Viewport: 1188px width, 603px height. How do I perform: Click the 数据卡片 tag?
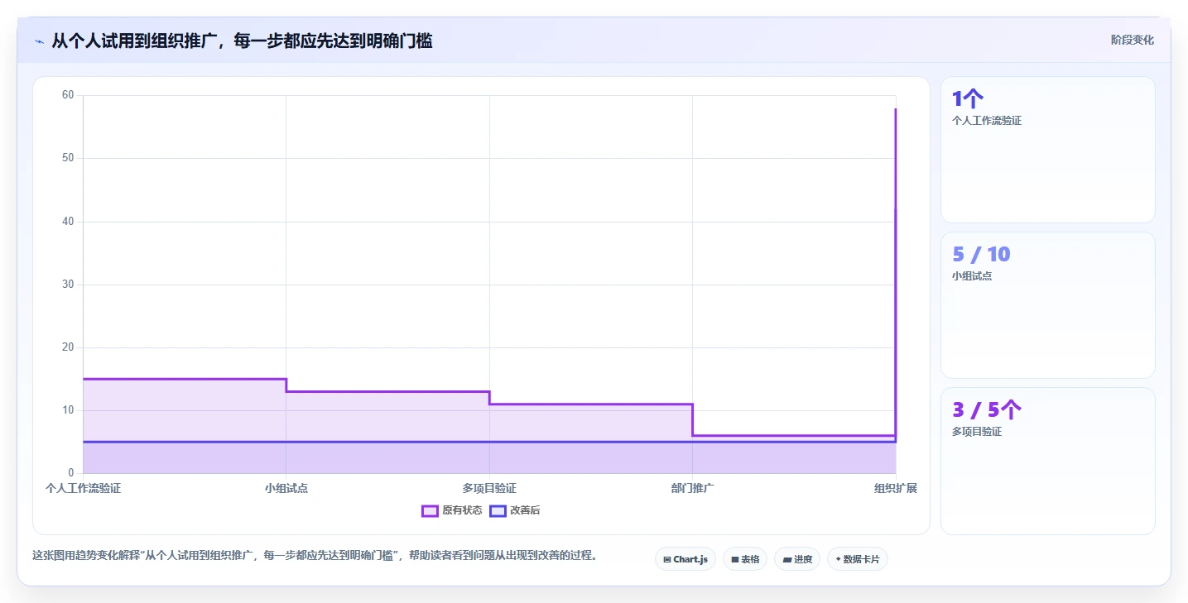[x=858, y=559]
